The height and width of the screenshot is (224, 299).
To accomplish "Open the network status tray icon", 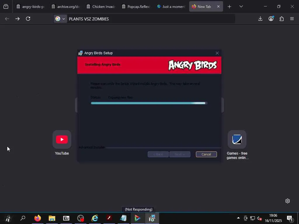I will point(253,218).
